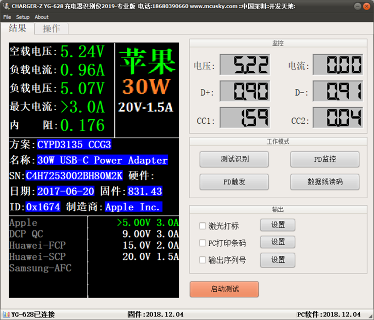Screen dimensions: 374x320
Task: Click the YG-628 connection status icon
Action: [x=6, y=314]
